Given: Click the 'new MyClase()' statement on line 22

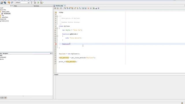Looking at the screenshot, I should (74, 54).
